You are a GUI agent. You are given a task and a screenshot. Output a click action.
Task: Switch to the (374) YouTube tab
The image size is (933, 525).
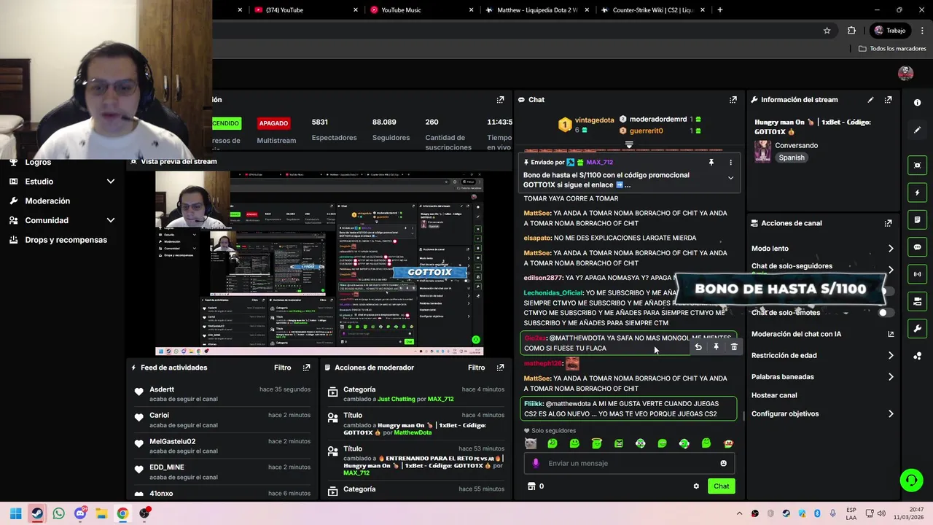(305, 10)
